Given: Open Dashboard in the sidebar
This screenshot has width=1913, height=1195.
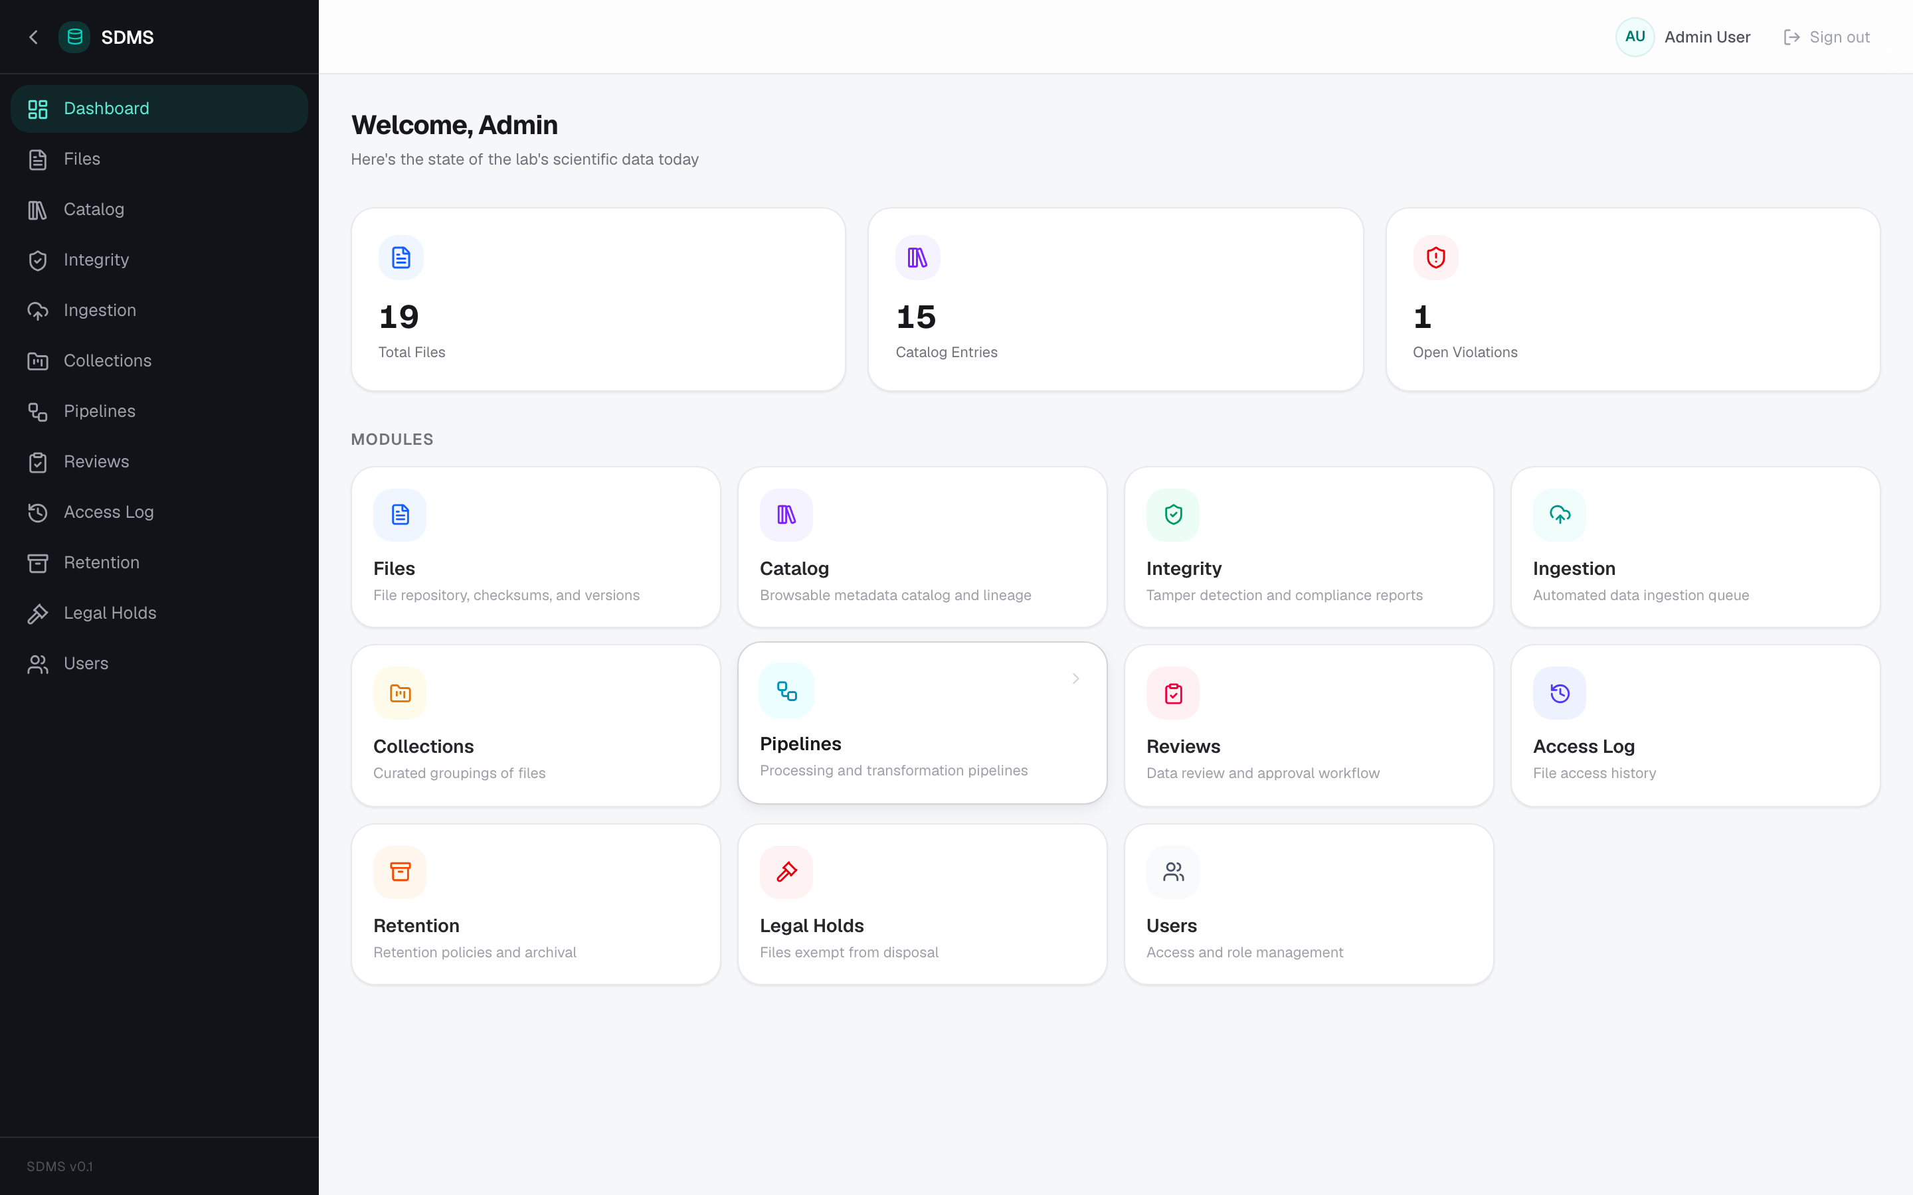Looking at the screenshot, I should point(159,109).
